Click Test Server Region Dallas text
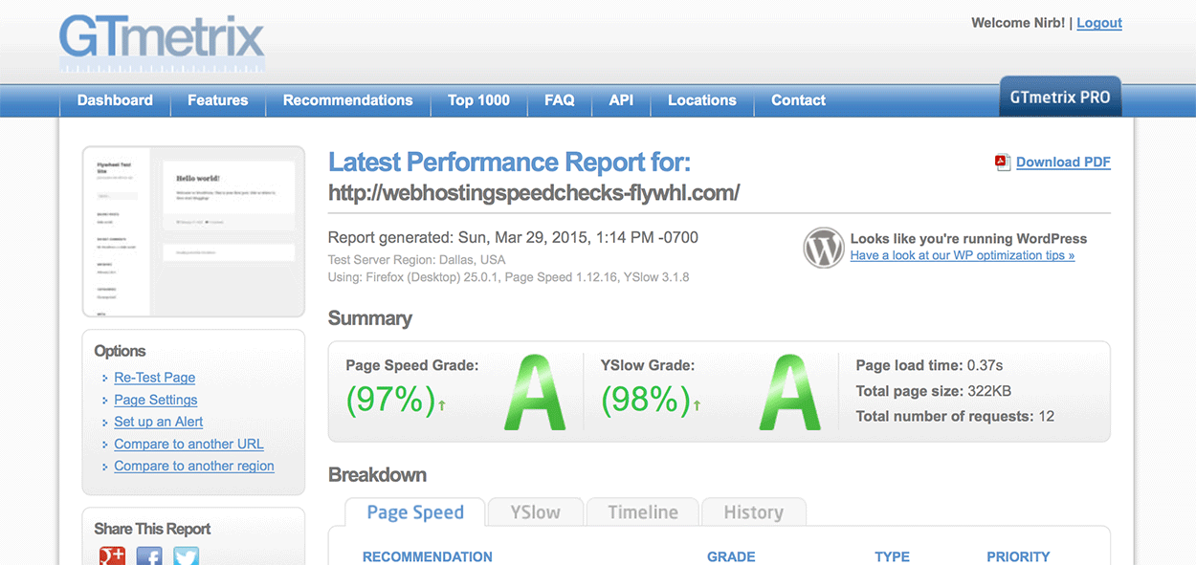This screenshot has height=565, width=1196. [x=416, y=260]
